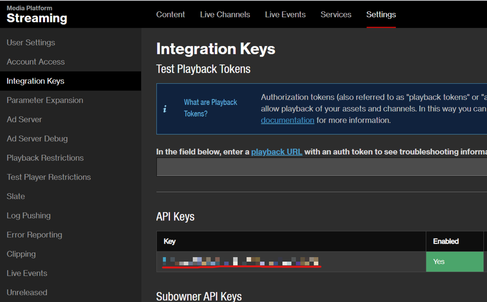Open Parameter Expansion settings
The height and width of the screenshot is (302, 487).
pos(45,100)
